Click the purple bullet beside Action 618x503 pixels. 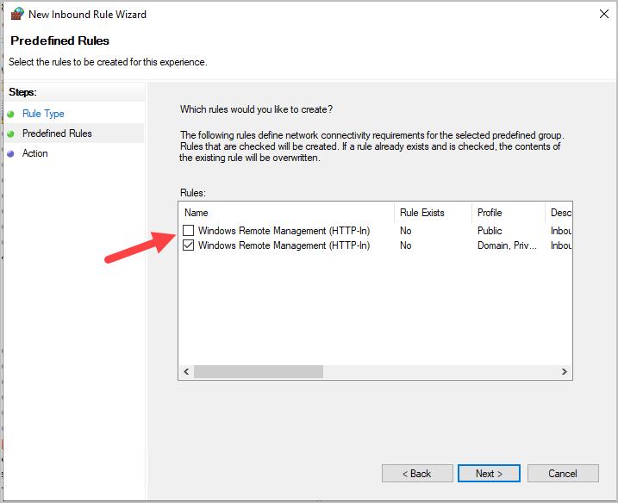tap(10, 154)
